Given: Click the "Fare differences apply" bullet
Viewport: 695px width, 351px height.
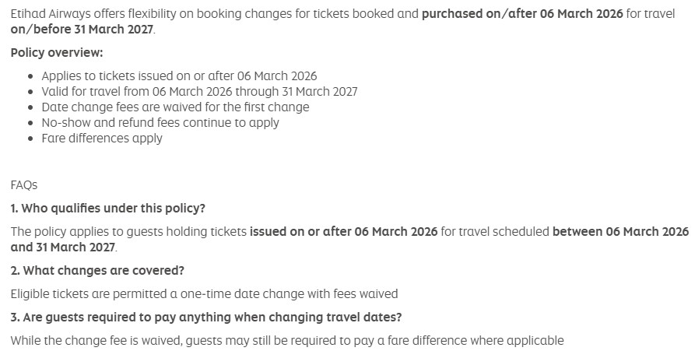Looking at the screenshot, I should point(102,139).
